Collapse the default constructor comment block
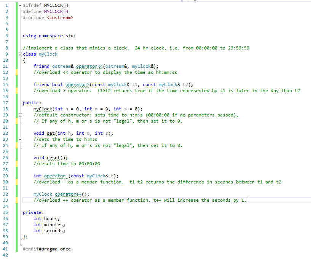This screenshot has height=263, width=311. click(20, 115)
